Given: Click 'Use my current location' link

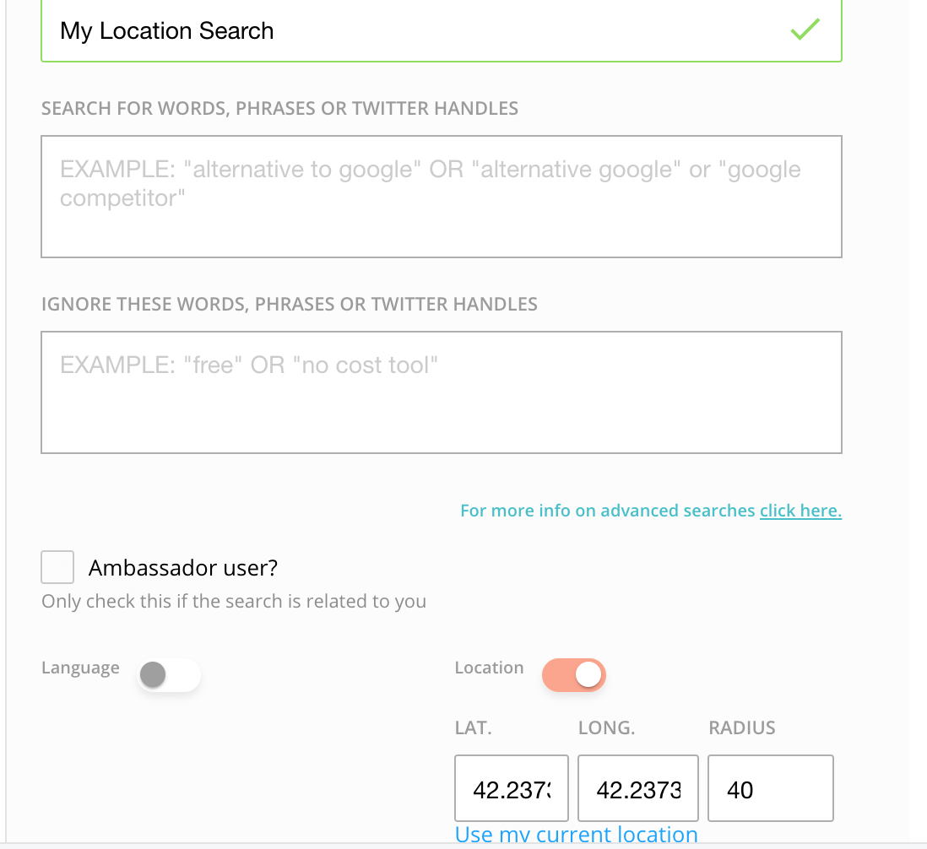Looking at the screenshot, I should pos(576,835).
